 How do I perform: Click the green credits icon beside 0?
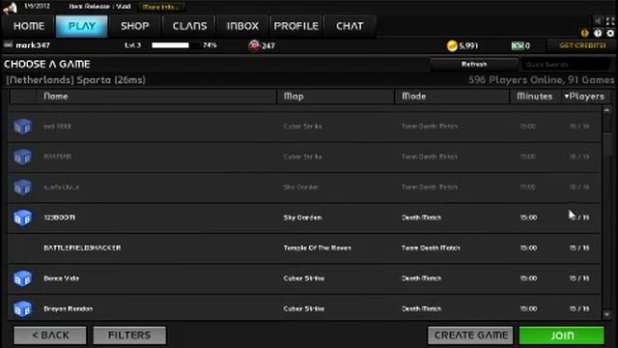518,45
